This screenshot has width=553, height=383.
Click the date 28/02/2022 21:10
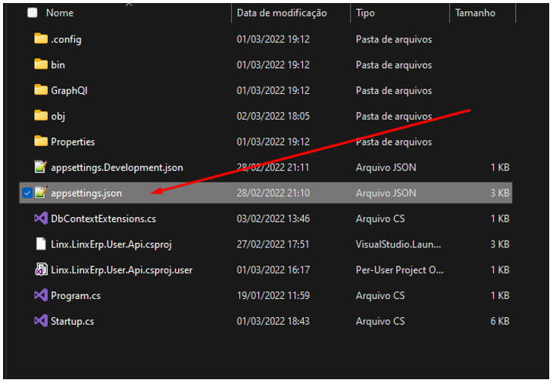click(x=273, y=193)
